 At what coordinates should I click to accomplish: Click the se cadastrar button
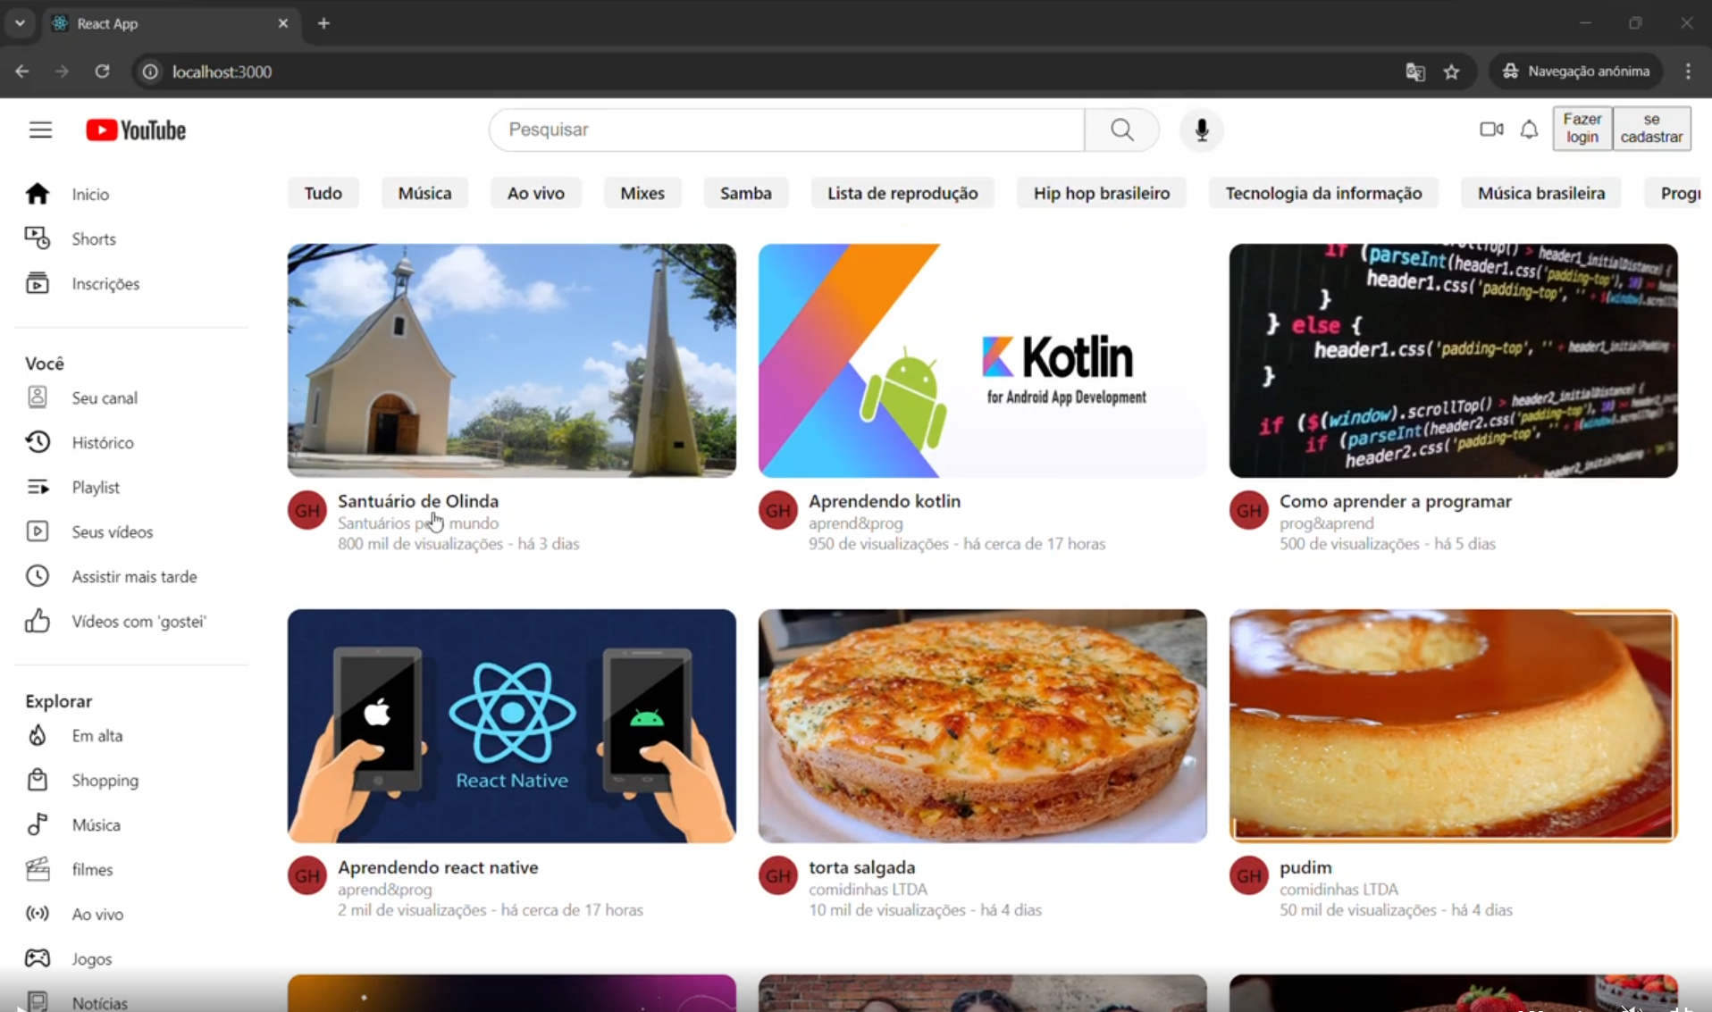(x=1651, y=129)
